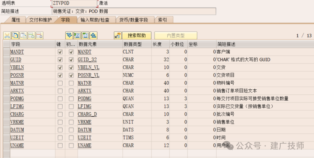This screenshot has width=314, height=158.
Task: Enable key checkbox for UNAME field
Action: click(60, 146)
